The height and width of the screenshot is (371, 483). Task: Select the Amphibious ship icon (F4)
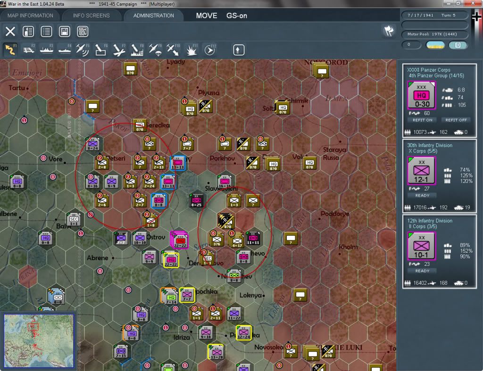click(x=65, y=49)
